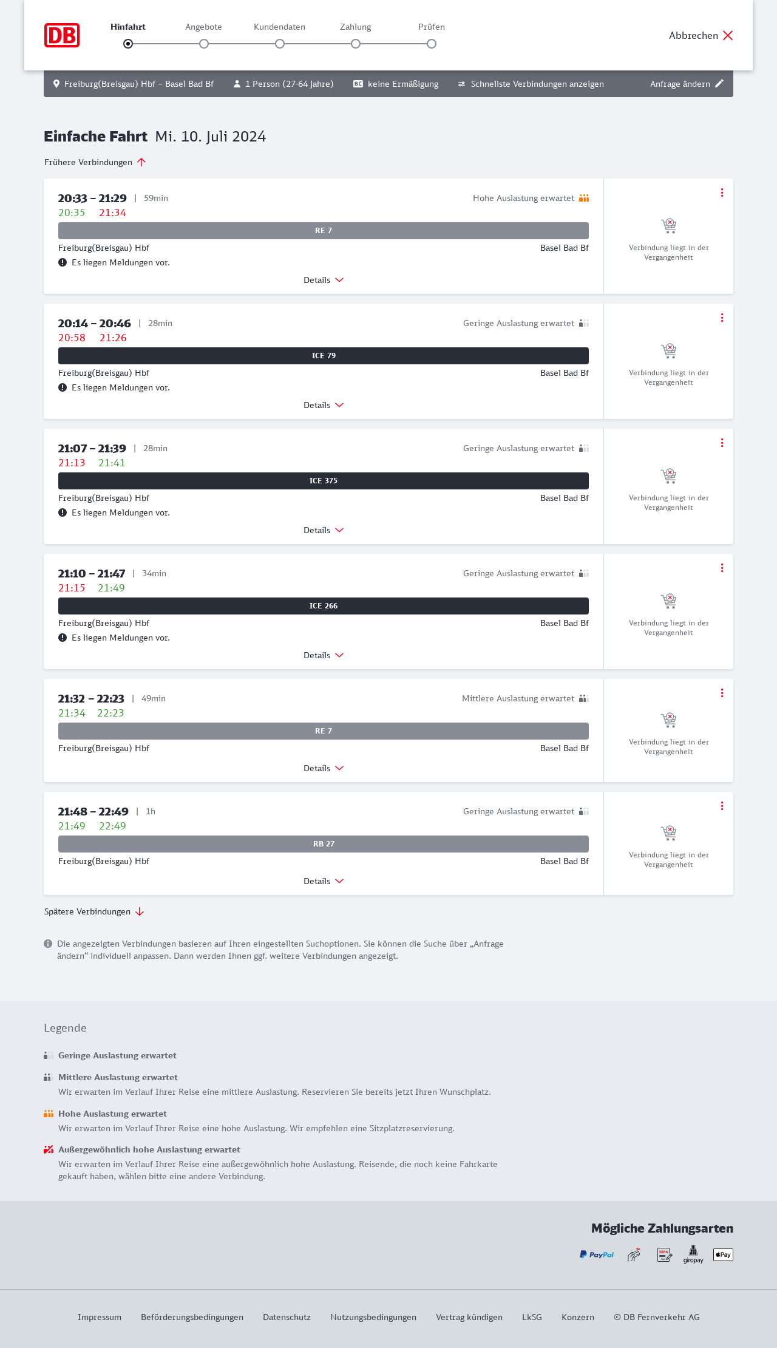
Task: Open the Impressum footer link
Action: point(100,1317)
